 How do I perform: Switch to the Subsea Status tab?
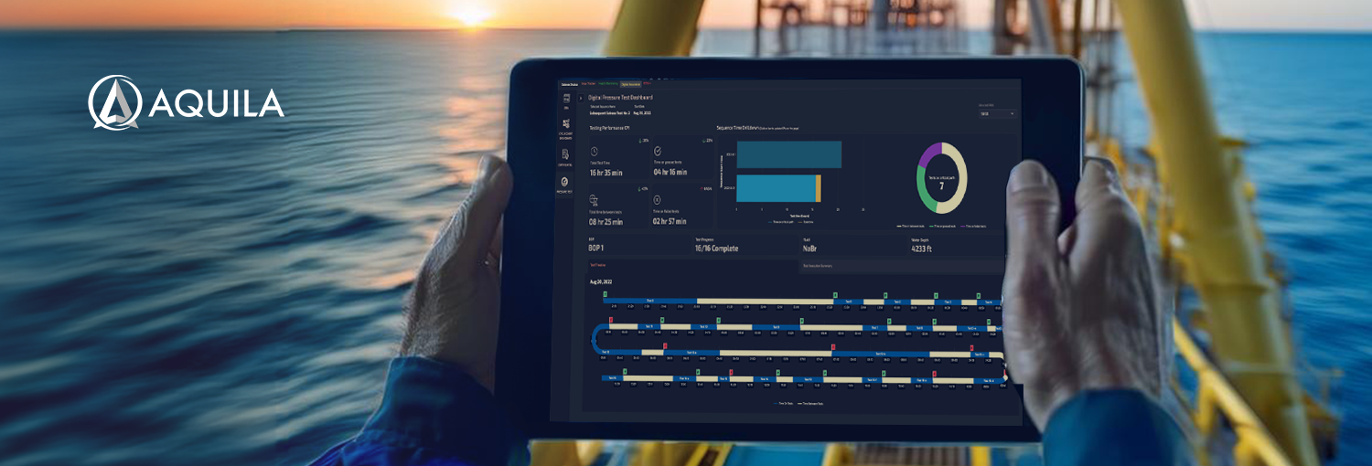pos(570,84)
